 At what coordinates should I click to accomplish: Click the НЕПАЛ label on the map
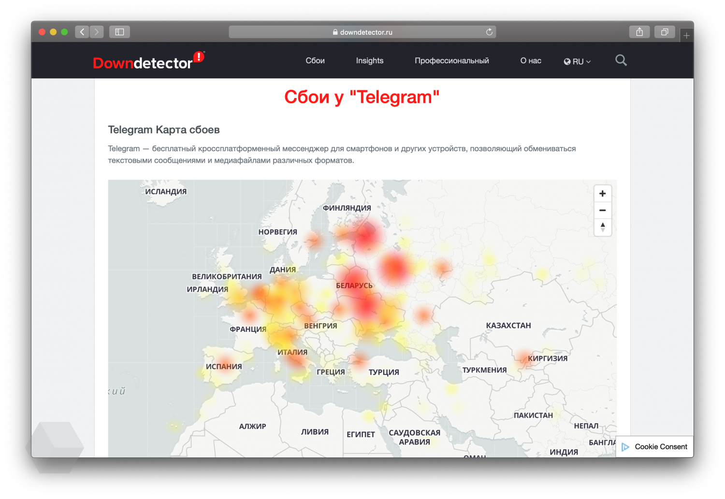(586, 426)
